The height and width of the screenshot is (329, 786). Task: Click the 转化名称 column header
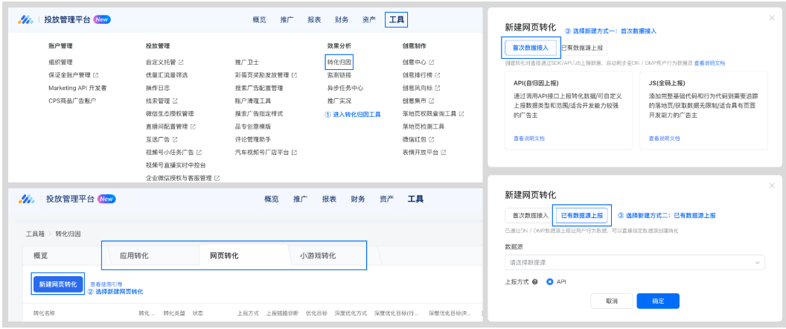44,313
